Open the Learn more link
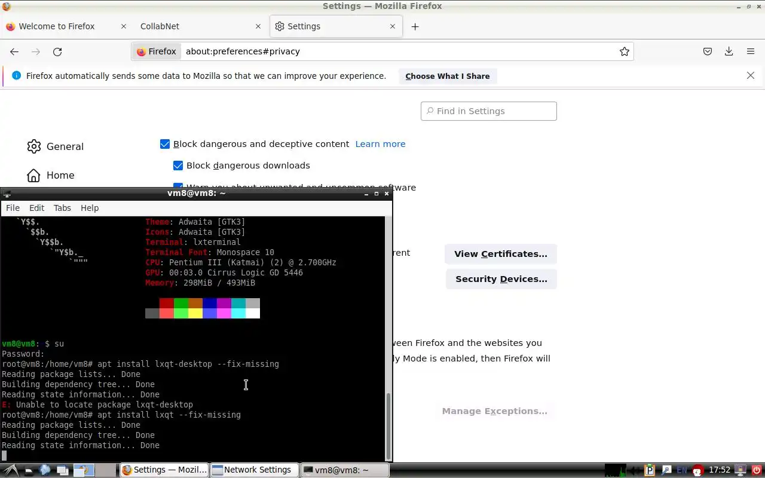The image size is (765, 478). [x=380, y=144]
